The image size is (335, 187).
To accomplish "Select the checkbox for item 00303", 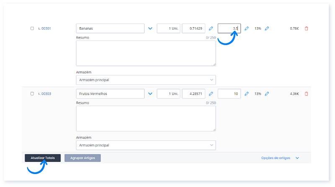I will click(32, 94).
